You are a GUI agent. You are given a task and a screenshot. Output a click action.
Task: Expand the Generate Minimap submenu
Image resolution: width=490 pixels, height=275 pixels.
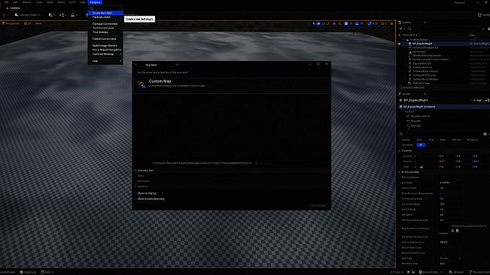(x=105, y=54)
